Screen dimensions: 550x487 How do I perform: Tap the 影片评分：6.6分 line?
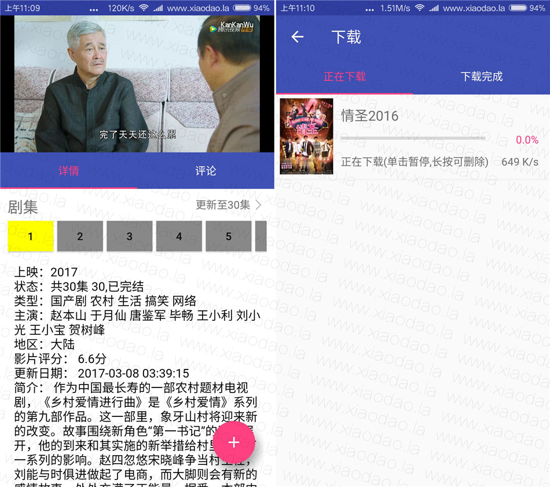(x=60, y=358)
